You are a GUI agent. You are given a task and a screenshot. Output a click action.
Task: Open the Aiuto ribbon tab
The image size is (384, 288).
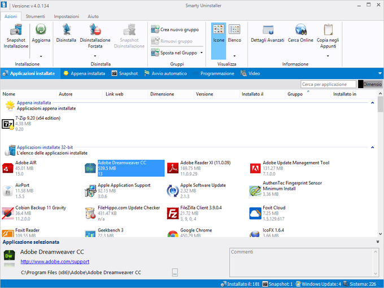(x=93, y=16)
